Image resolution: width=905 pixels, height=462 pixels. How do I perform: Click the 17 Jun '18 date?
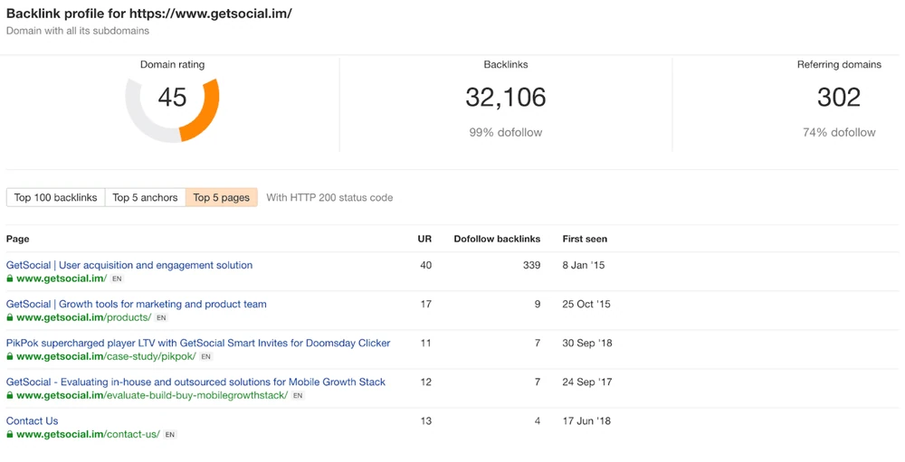click(586, 421)
